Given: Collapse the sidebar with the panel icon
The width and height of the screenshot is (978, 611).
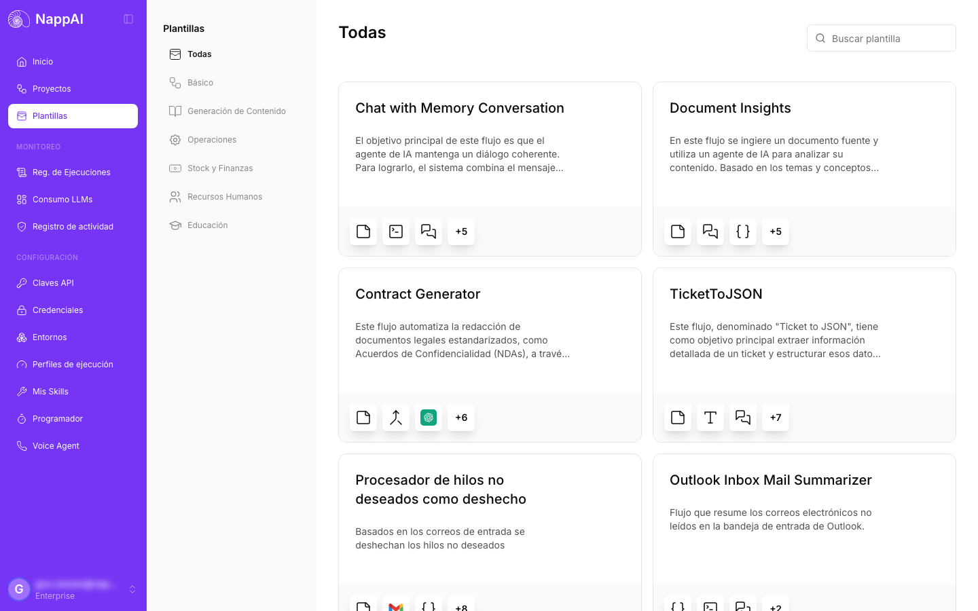Looking at the screenshot, I should [x=128, y=19].
